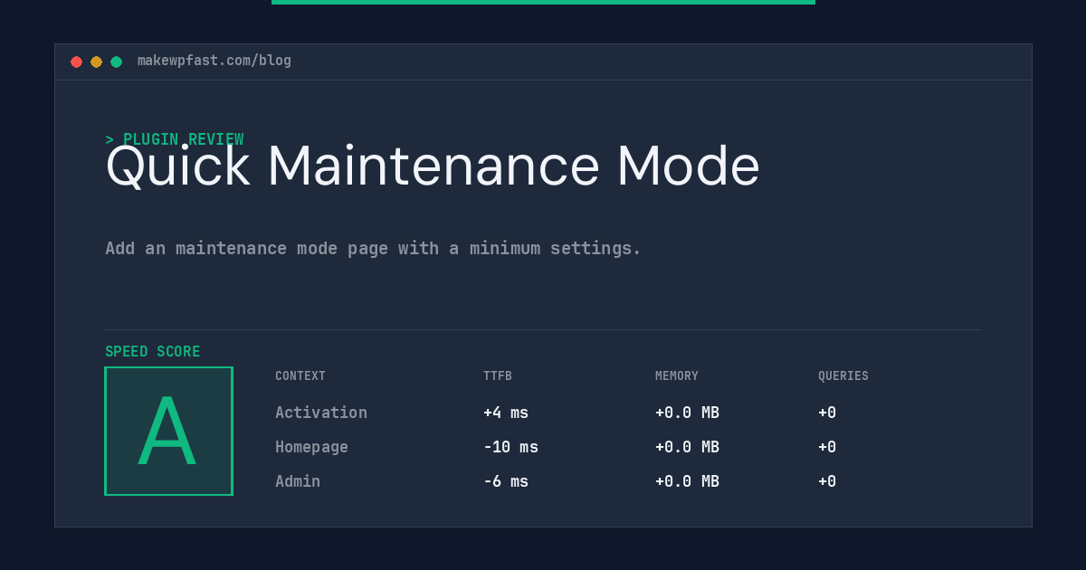Click the 'Quick Maintenance Mode' title

[433, 166]
